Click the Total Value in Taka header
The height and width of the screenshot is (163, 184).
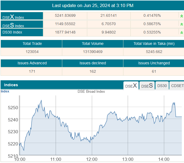point(154,44)
